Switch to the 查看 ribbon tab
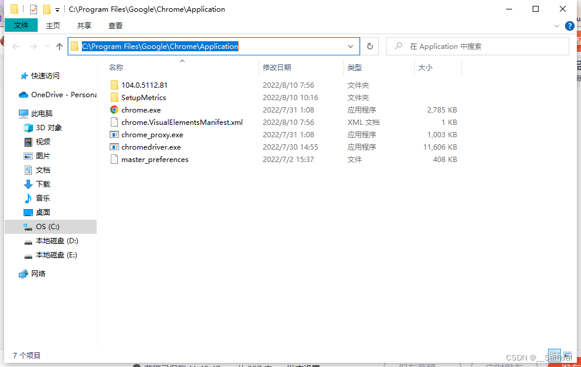Image resolution: width=581 pixels, height=367 pixels. click(115, 25)
